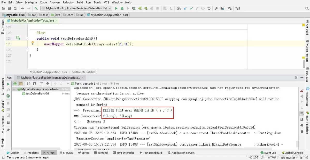Click the yellow intention light bulb

pyautogui.click(x=33, y=43)
